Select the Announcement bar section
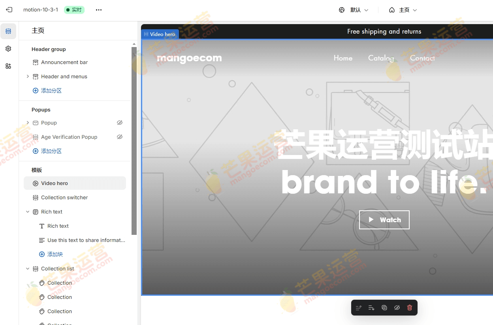The image size is (493, 325). (75, 62)
